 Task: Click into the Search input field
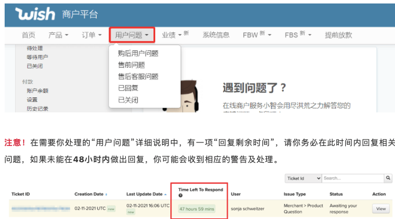353,178
